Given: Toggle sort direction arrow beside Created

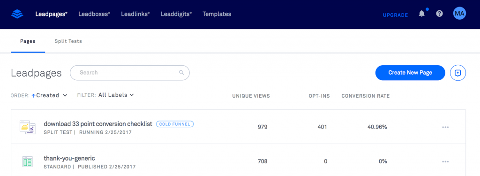Looking at the screenshot, I should 33,96.
